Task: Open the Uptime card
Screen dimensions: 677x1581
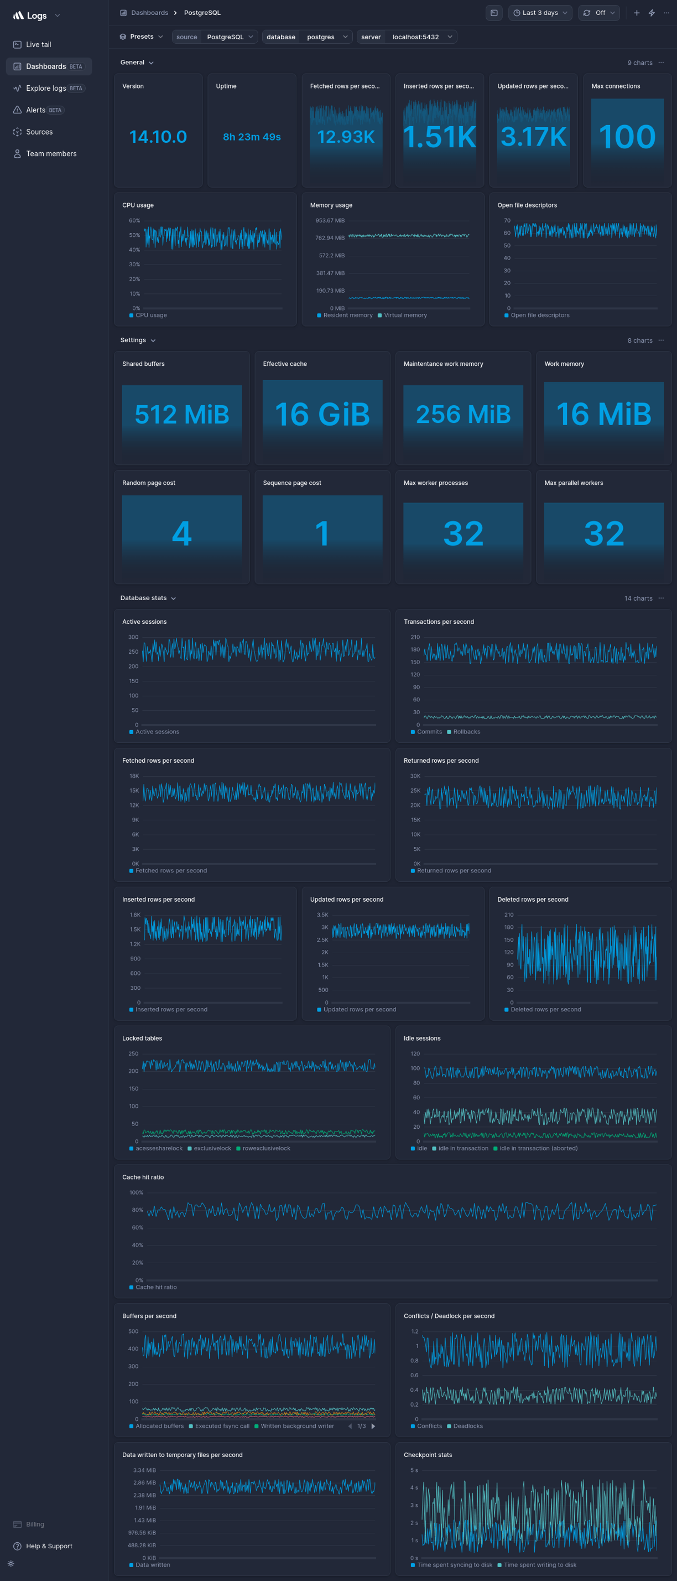Action: (252, 130)
